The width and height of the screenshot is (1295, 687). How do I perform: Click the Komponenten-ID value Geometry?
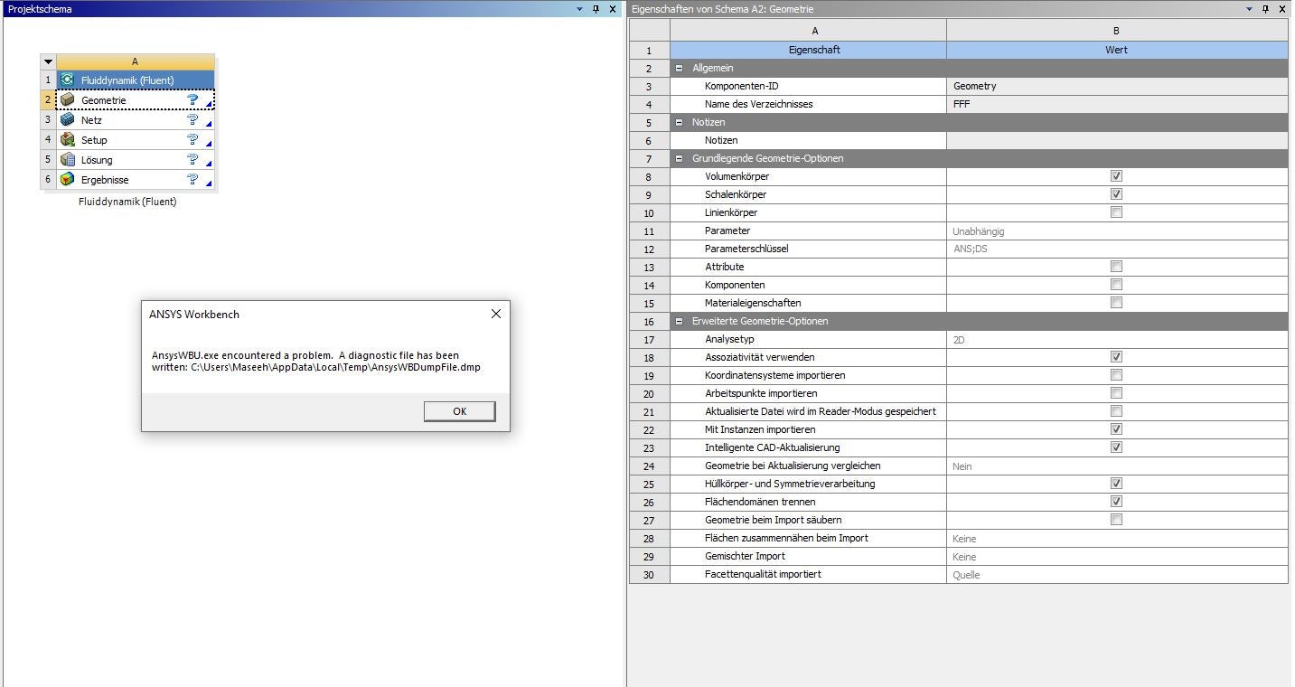coord(1117,86)
